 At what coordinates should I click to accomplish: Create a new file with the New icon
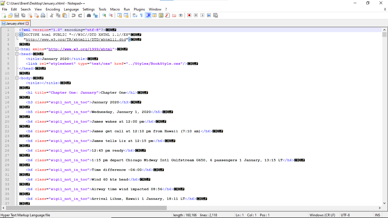pos(4,15)
